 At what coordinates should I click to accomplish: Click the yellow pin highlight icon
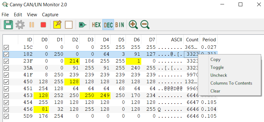click(57, 25)
